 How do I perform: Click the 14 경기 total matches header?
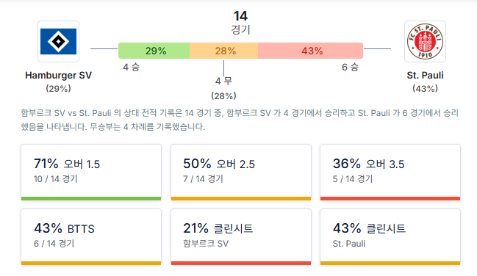click(240, 23)
